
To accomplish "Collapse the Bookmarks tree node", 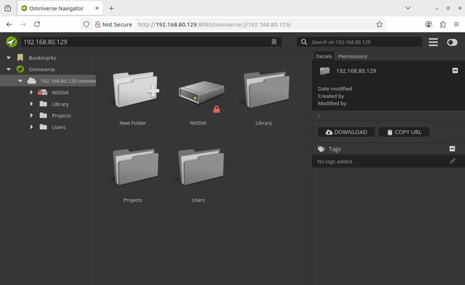I will [8, 58].
